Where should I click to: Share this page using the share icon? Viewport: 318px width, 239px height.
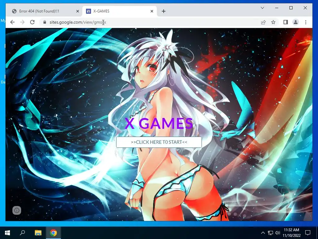263,22
